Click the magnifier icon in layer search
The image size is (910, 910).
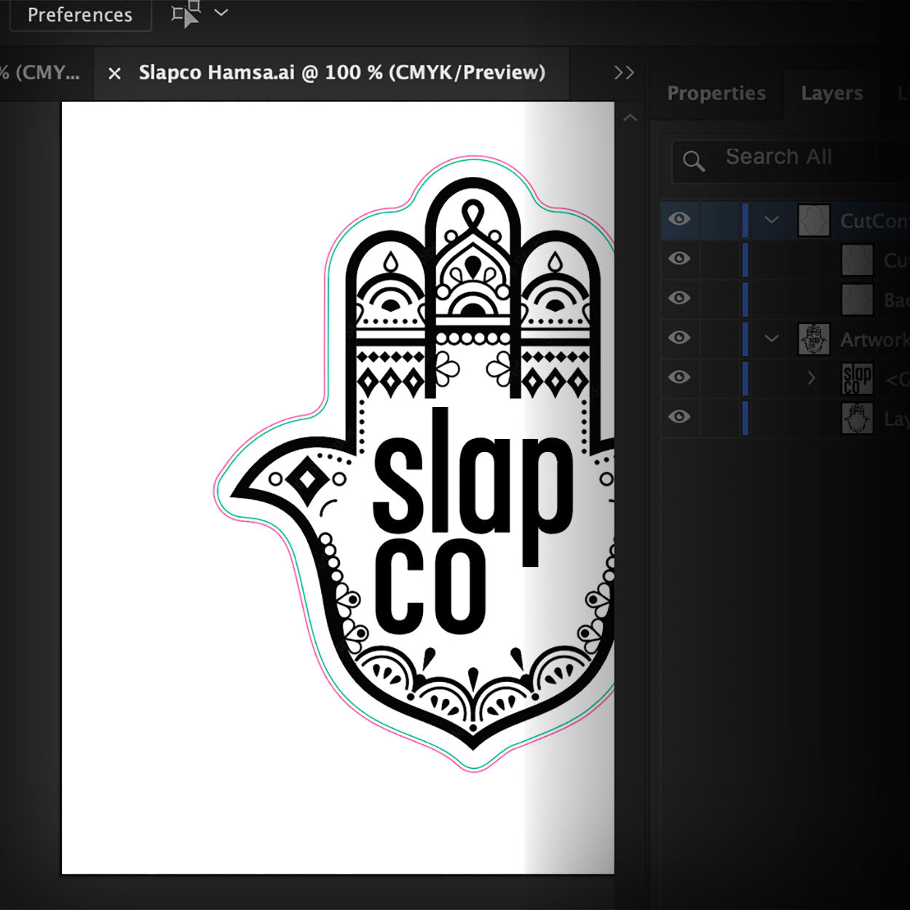point(694,161)
